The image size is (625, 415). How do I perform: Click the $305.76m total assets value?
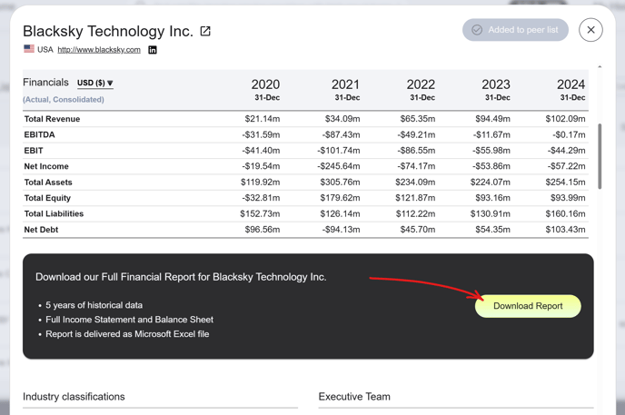[340, 182]
